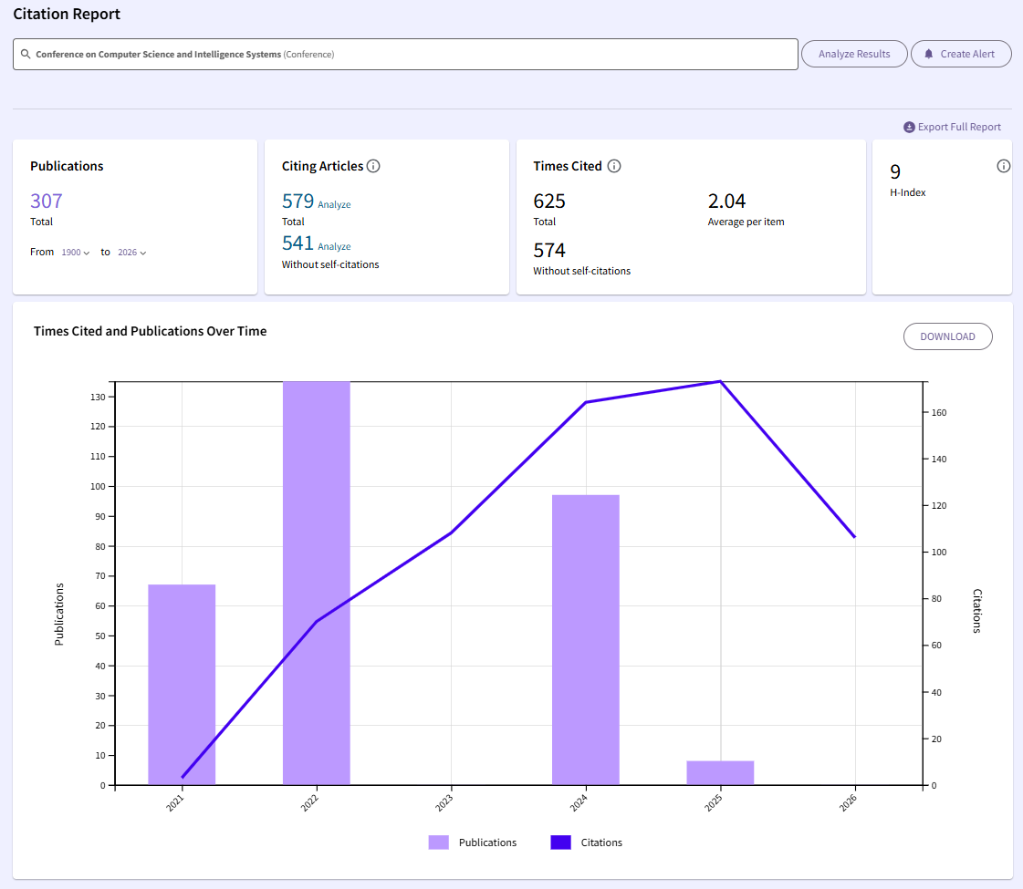Open the Times Cited info icon
The height and width of the screenshot is (889, 1023).
click(x=614, y=166)
